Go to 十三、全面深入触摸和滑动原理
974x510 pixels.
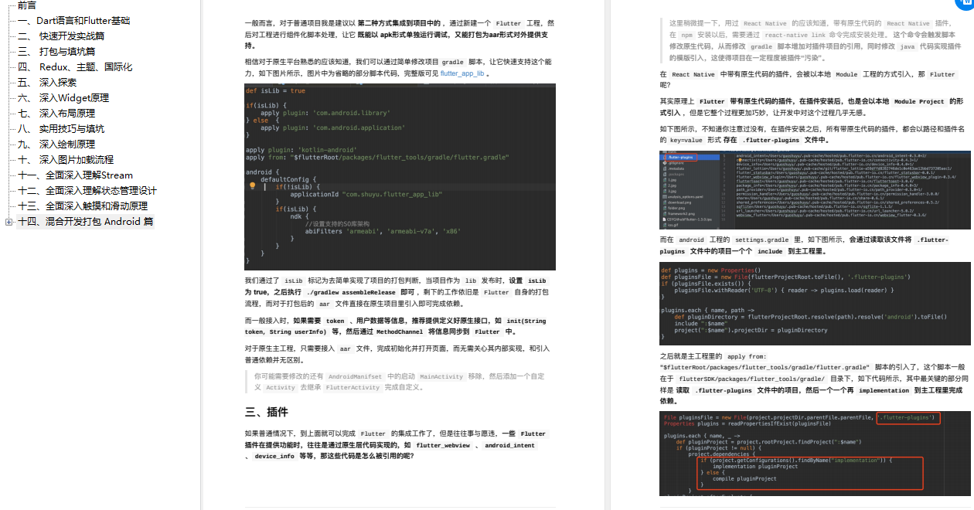click(83, 206)
